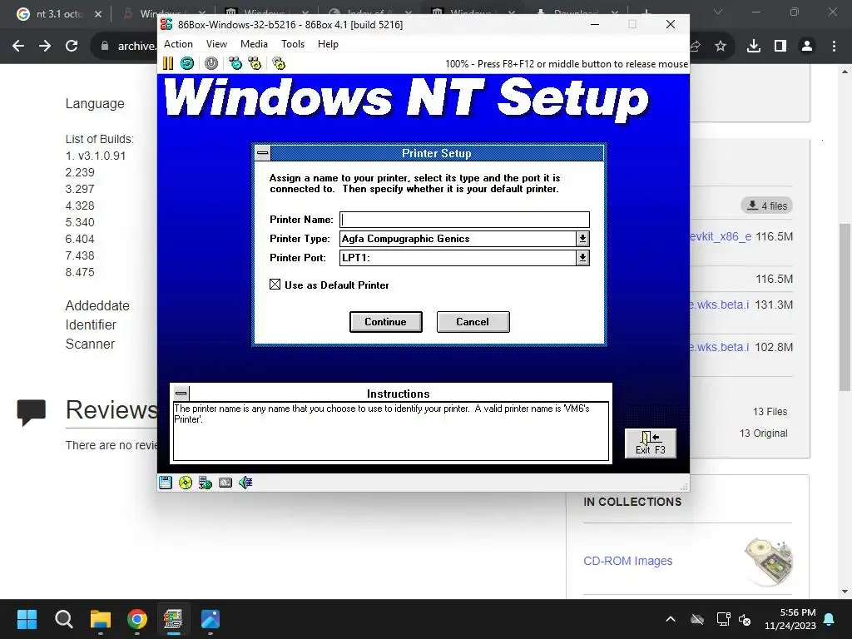Click the 13 Original text
The image size is (852, 639).
point(764,433)
